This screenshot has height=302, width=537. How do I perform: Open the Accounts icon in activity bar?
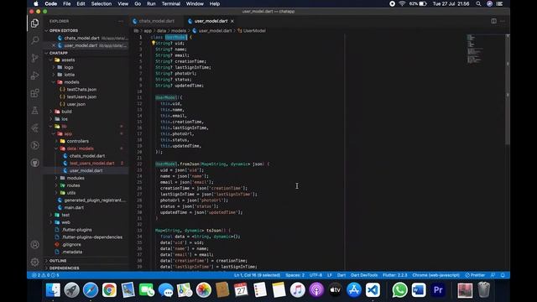[35, 244]
